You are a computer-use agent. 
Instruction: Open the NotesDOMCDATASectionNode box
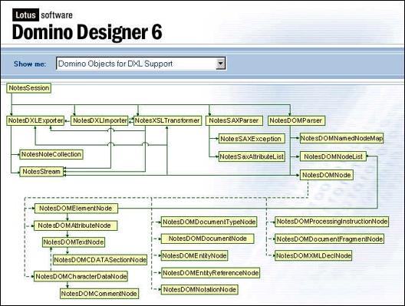point(100,260)
